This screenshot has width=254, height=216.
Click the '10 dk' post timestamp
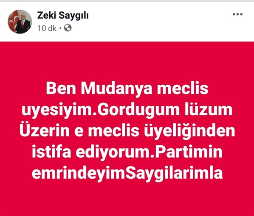pos(47,28)
